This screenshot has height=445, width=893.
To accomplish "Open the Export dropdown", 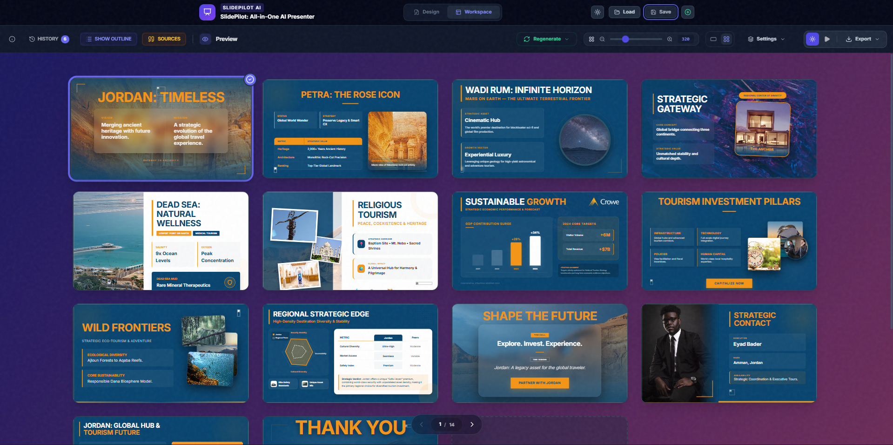I will coord(863,39).
